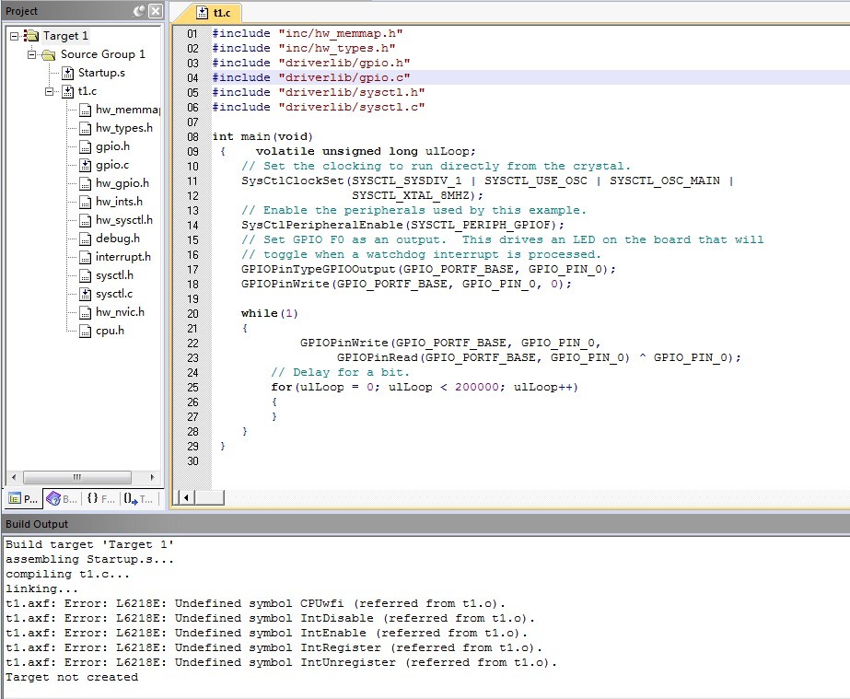Click the pin icon in the Project panel header
850x699 pixels.
click(138, 11)
